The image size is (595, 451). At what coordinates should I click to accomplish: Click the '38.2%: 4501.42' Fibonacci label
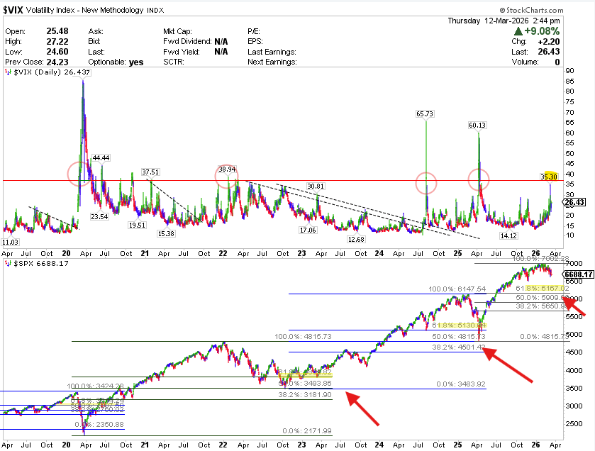459,347
